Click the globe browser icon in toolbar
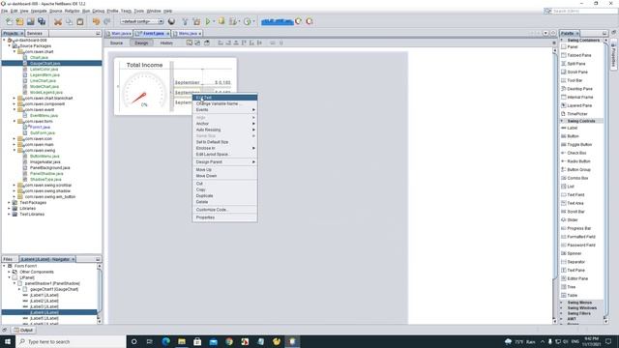619x348 pixels. click(171, 21)
